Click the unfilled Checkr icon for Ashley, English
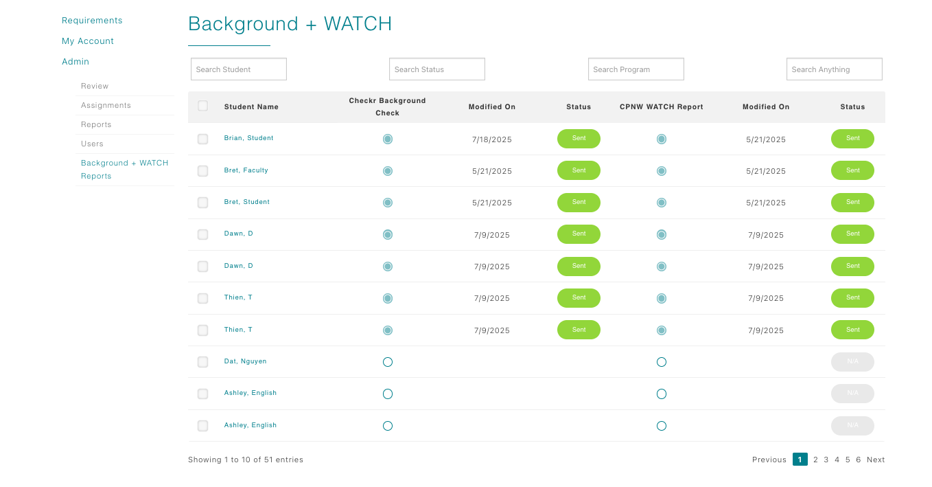This screenshot has height=487, width=932. (388, 394)
